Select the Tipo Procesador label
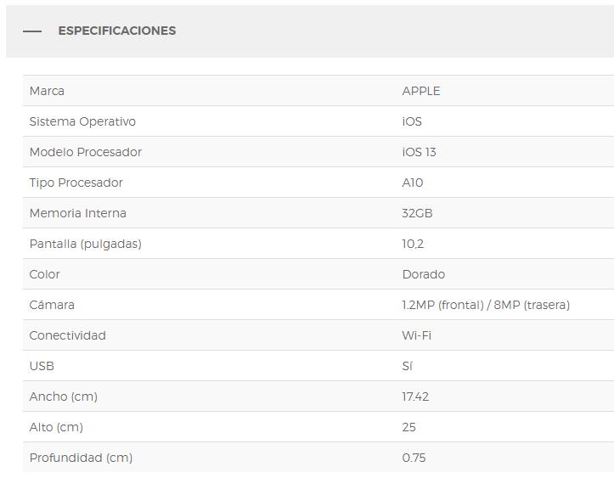 [76, 183]
